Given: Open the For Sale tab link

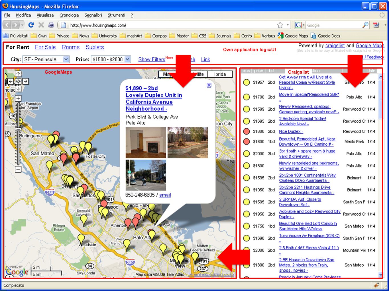Looking at the screenshot, I should coord(45,47).
